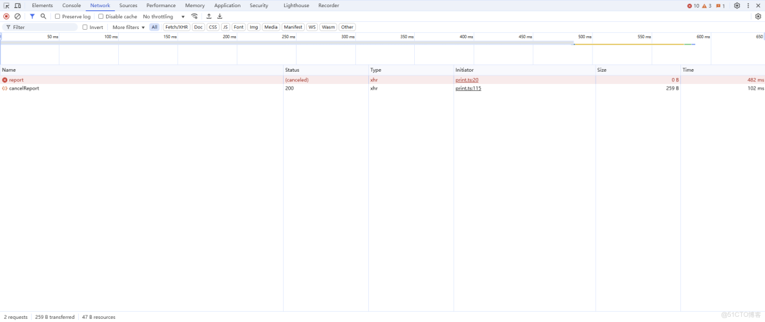Image resolution: width=765 pixels, height=322 pixels.
Task: Open print.ts:20 initiator link
Action: (x=467, y=80)
